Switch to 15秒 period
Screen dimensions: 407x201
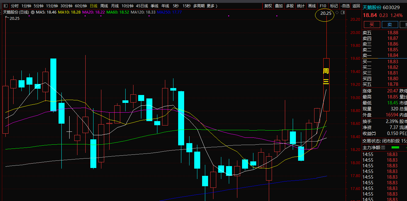pyautogui.click(x=186, y=6)
